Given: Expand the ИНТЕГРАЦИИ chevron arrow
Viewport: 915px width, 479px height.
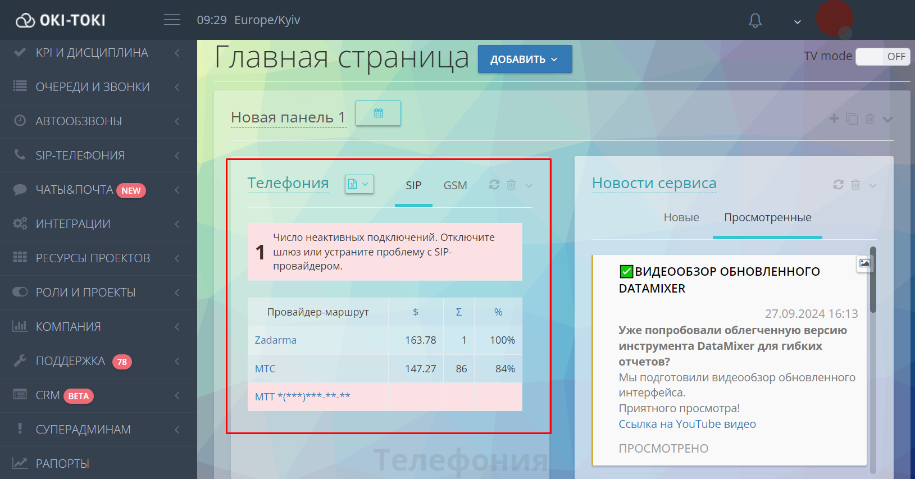Looking at the screenshot, I should click(x=177, y=224).
